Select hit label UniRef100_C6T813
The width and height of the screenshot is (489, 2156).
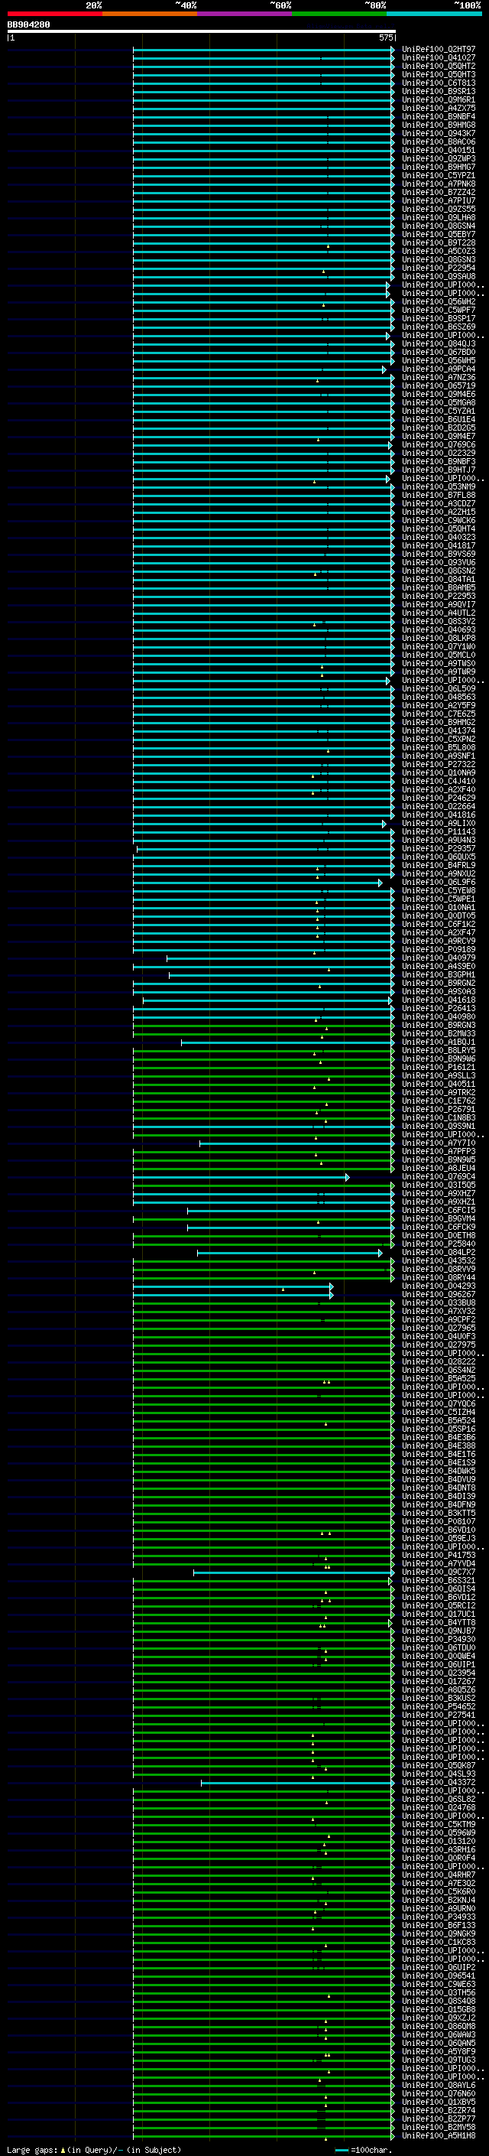(x=439, y=83)
